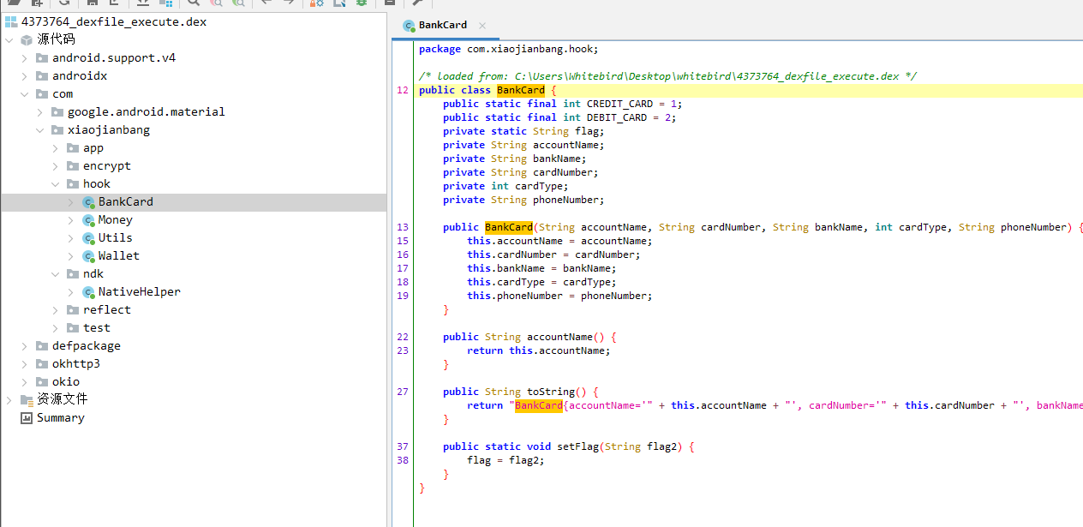This screenshot has width=1083, height=527.
Task: Click the BankCard constructor name
Action: [508, 227]
